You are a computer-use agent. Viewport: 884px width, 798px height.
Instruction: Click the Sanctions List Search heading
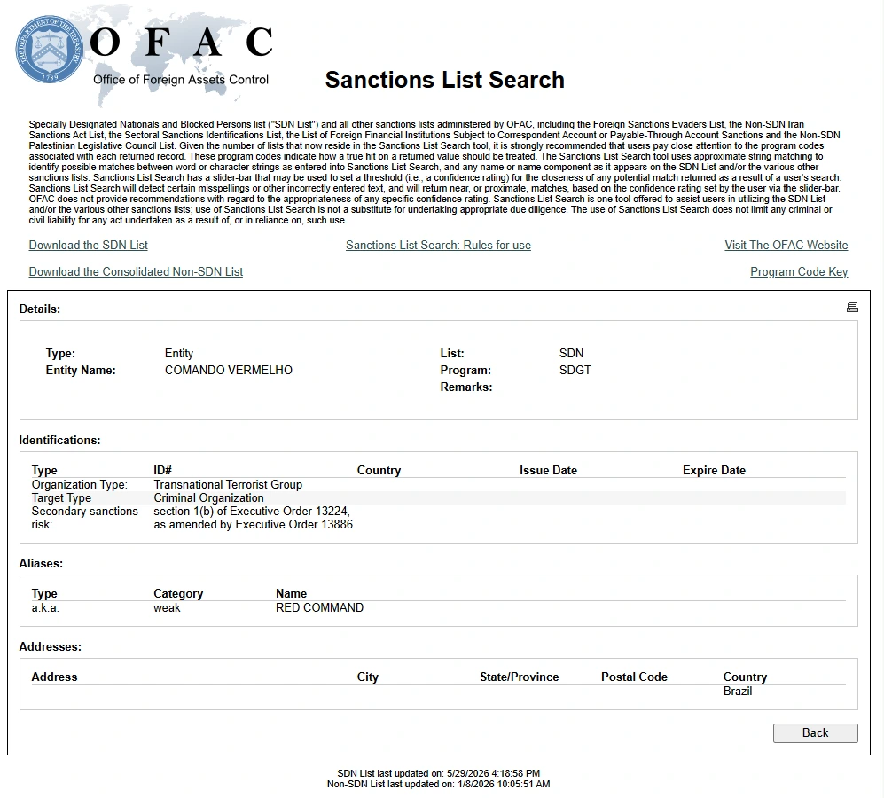coord(445,80)
